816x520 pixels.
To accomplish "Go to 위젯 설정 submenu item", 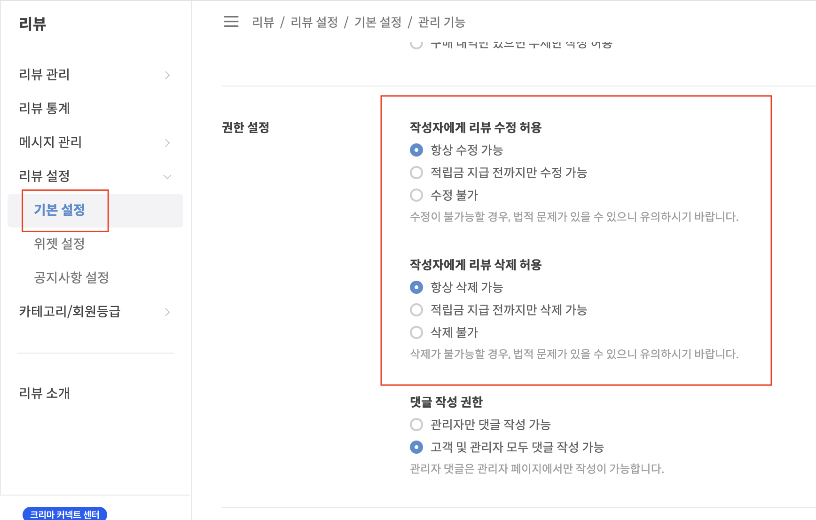I will pos(60,244).
